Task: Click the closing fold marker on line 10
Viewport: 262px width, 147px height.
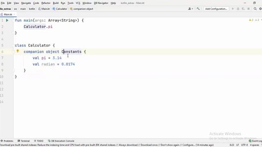Action: point(14,77)
